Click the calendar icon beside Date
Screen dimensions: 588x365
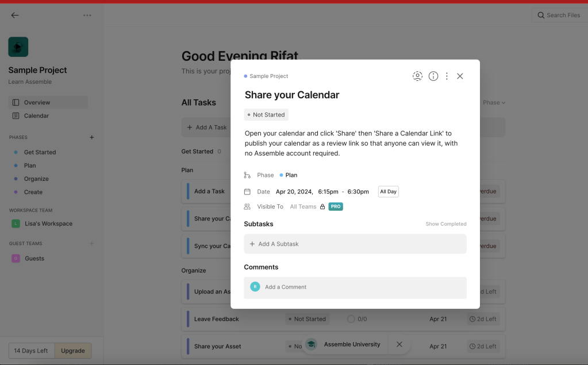pos(247,192)
